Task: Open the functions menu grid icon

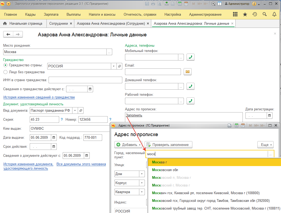Action: pos(235,14)
